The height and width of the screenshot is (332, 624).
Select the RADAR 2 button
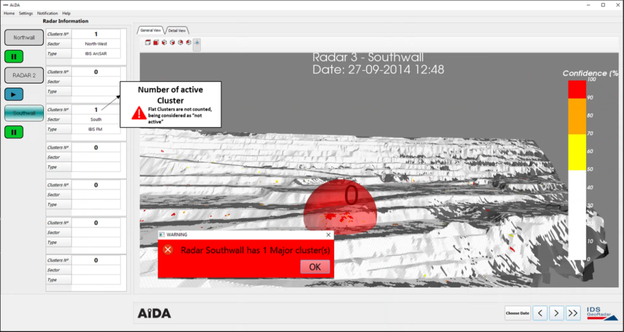point(24,75)
